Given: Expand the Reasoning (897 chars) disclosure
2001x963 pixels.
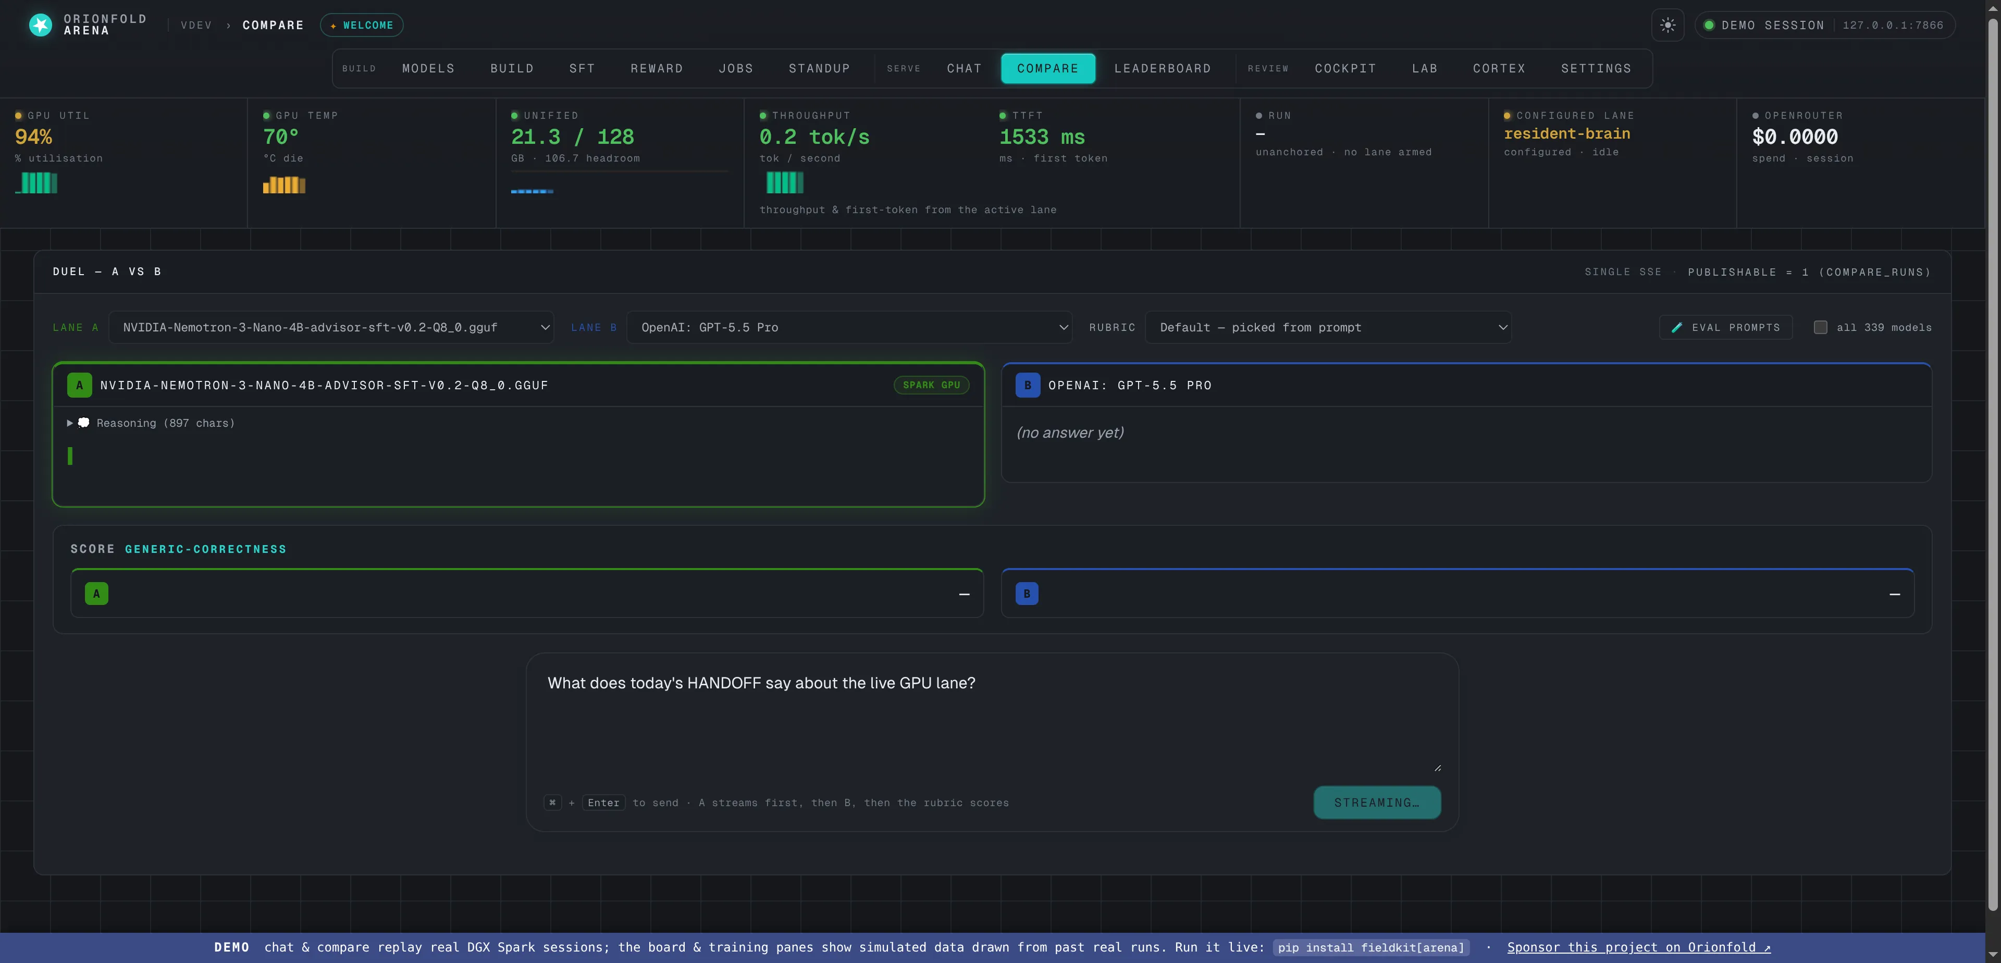Looking at the screenshot, I should pos(152,423).
